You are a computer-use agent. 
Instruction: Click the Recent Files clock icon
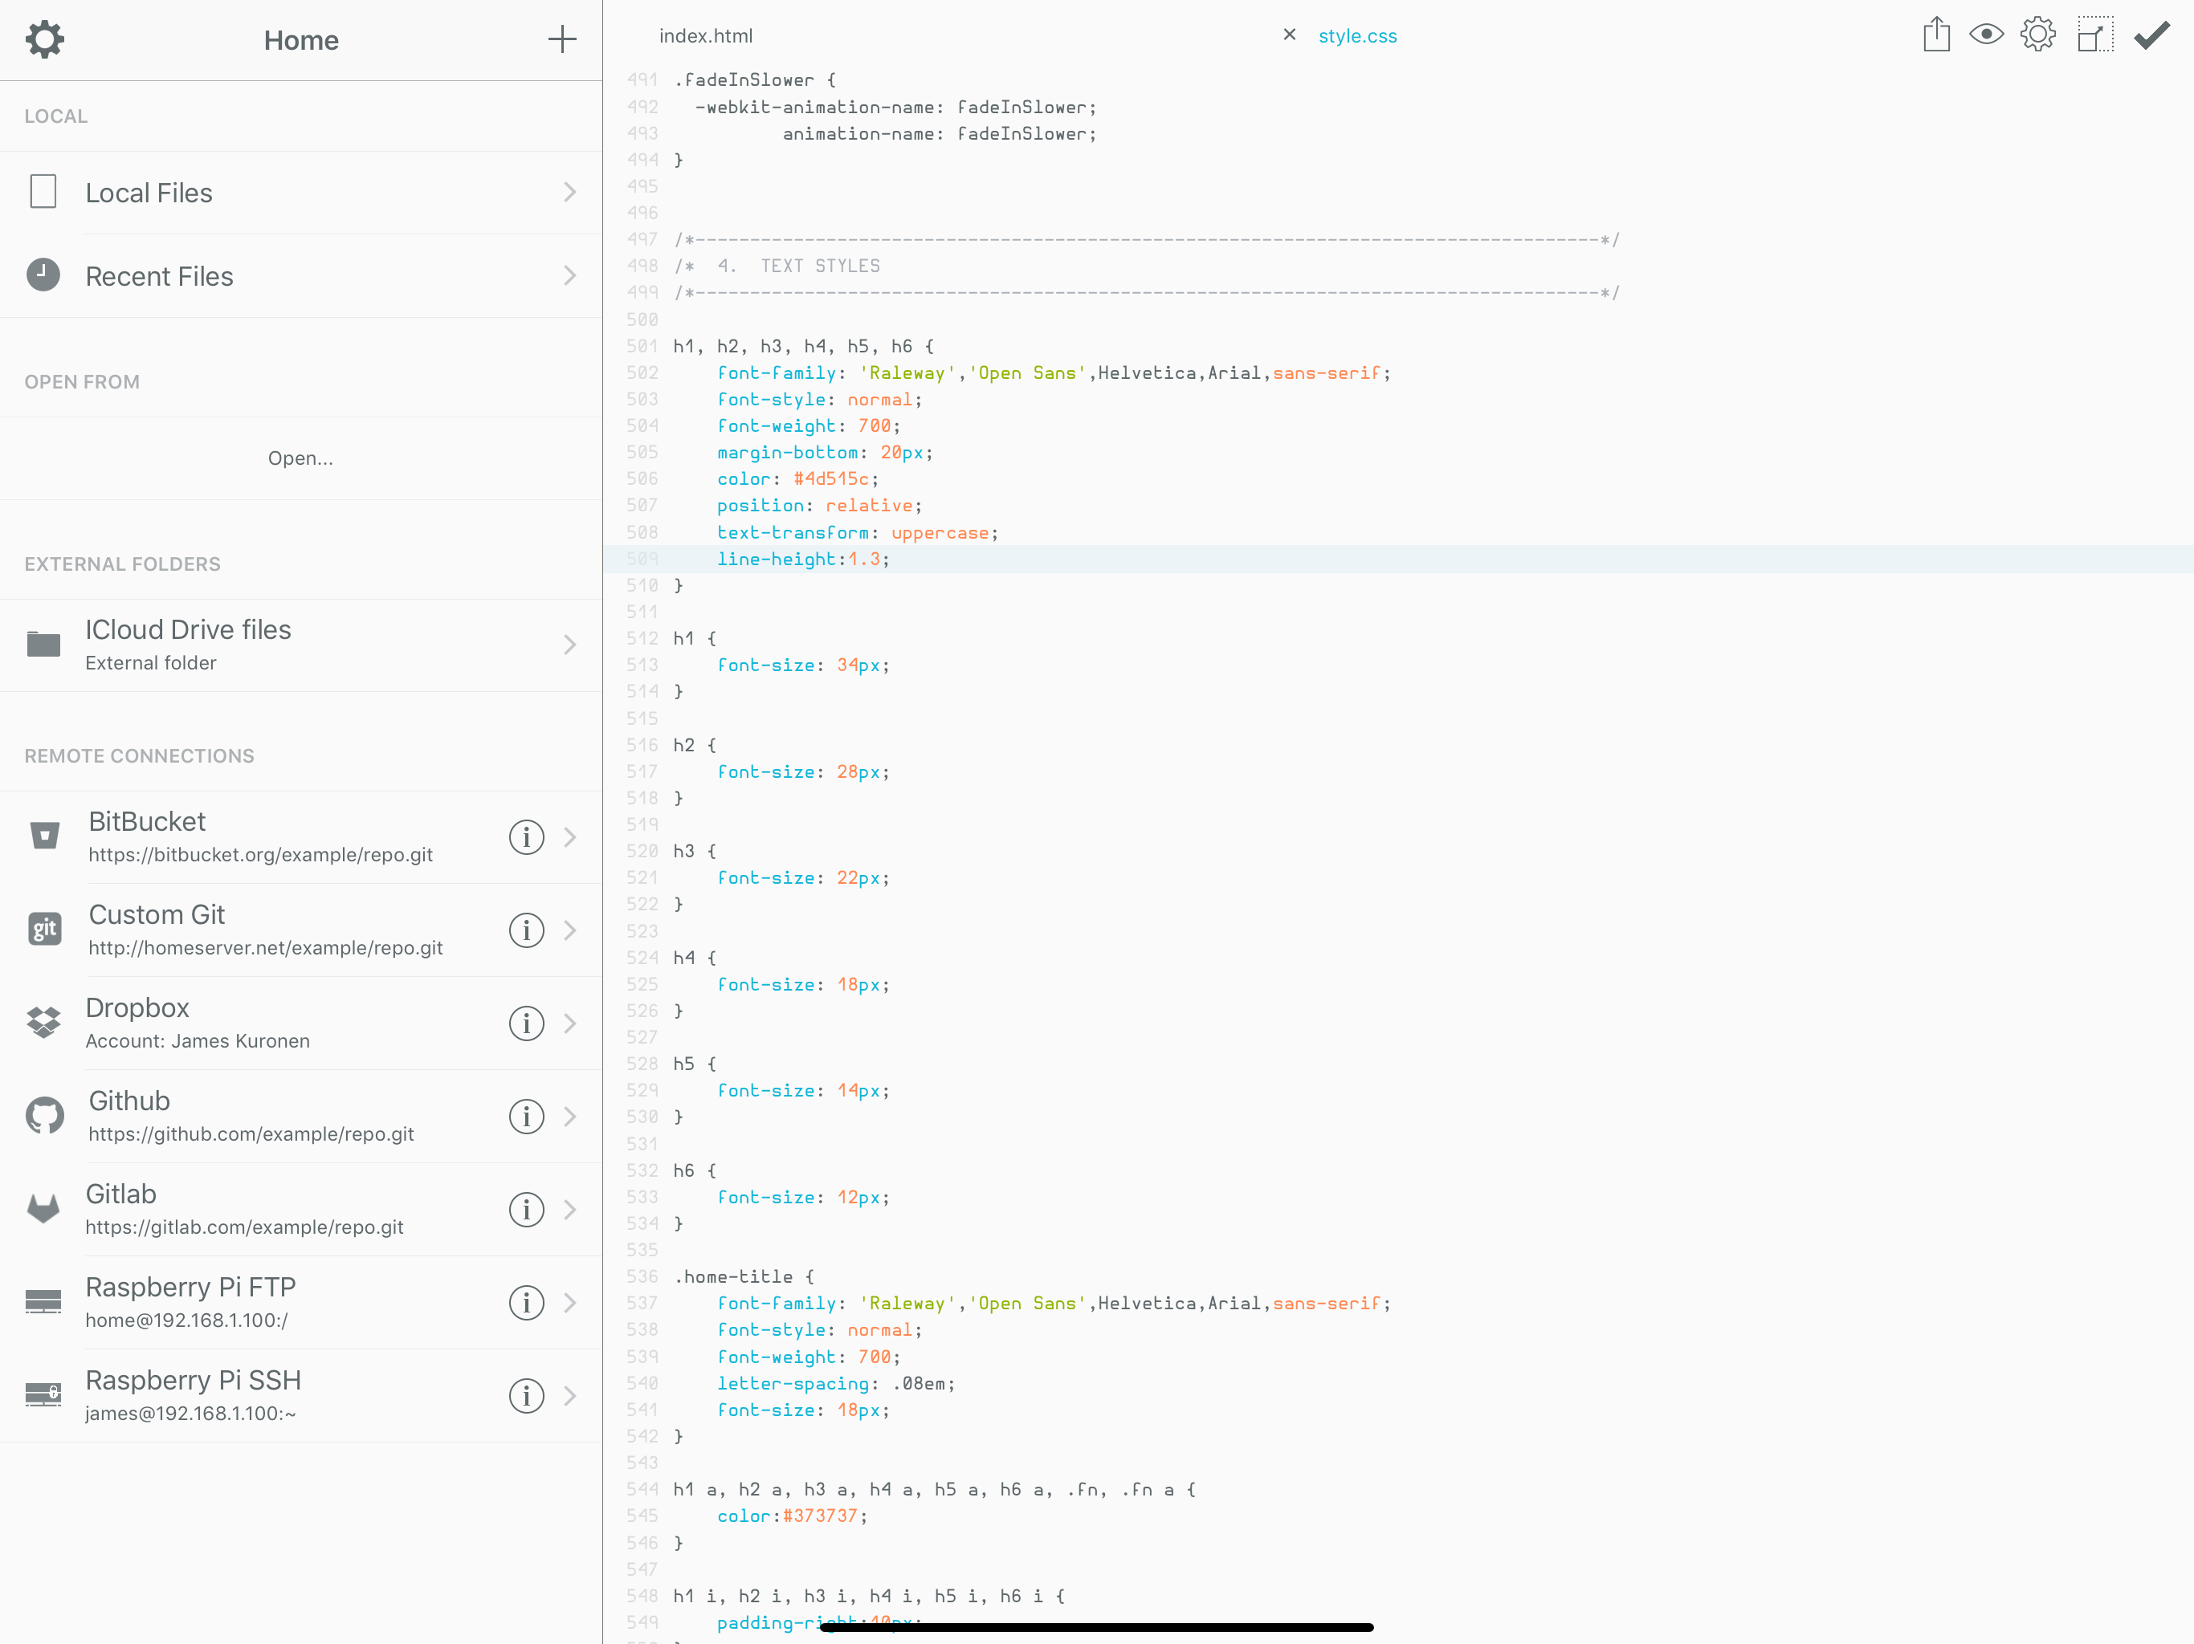[x=43, y=275]
